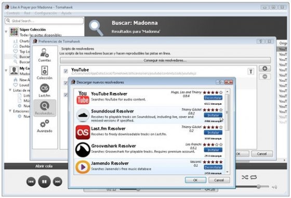
Task: Click help button in Preferencias title bar
Action: 261,41
